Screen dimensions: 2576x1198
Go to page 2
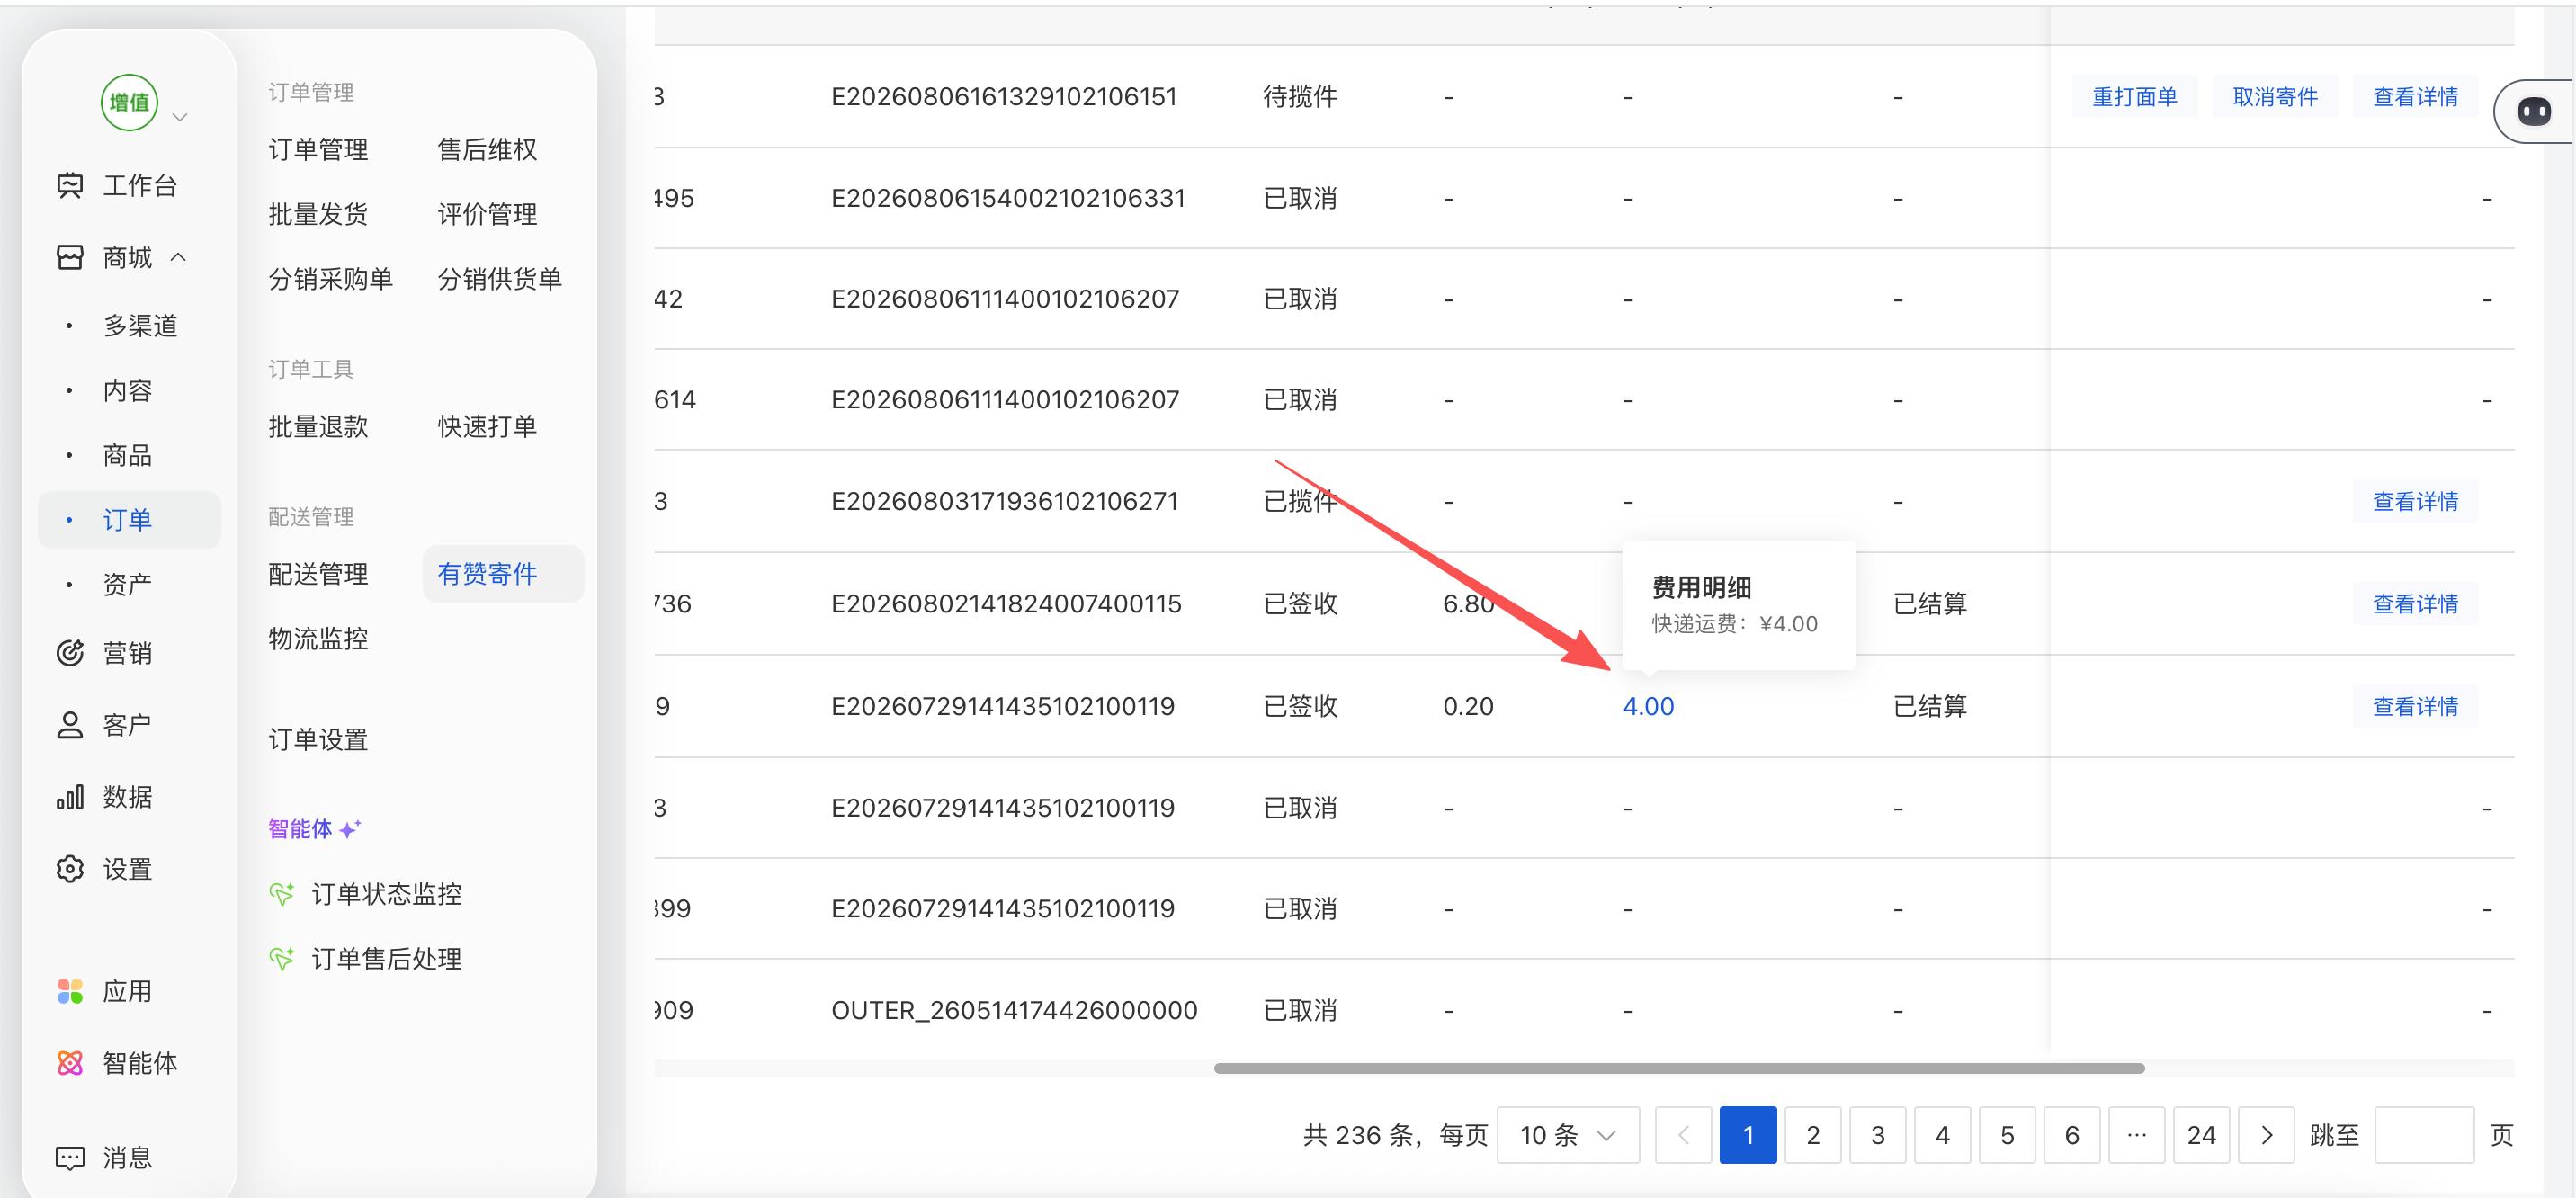(1813, 1135)
